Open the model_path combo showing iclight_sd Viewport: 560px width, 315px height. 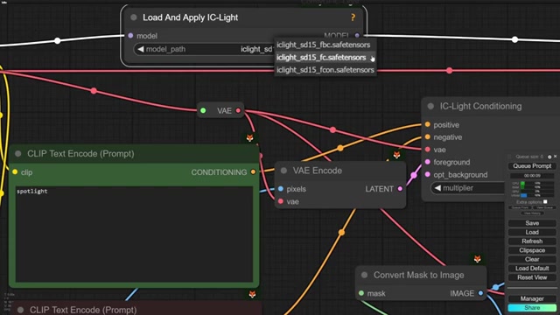pyautogui.click(x=204, y=49)
